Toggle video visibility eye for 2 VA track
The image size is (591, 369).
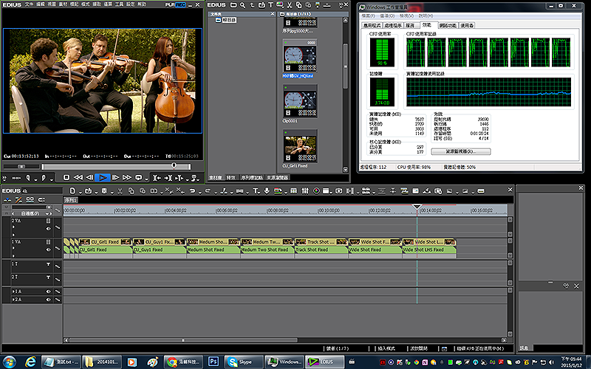click(48, 229)
